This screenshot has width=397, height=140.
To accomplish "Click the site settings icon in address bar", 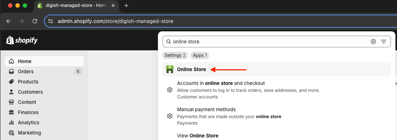I will point(51,21).
